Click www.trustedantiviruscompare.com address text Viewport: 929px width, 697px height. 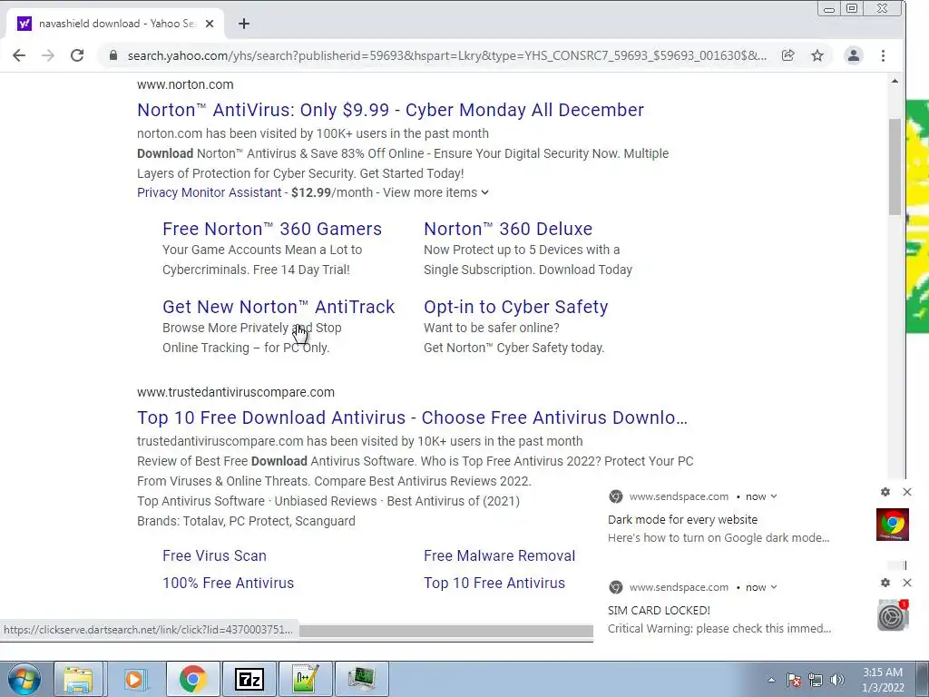(236, 392)
